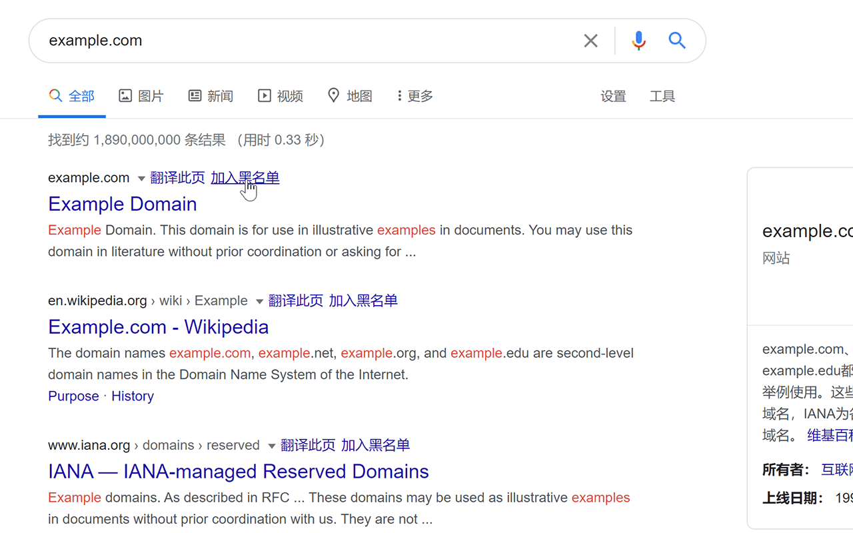Click 翻译此页 for the example.com result
The image size is (853, 533).
[177, 178]
